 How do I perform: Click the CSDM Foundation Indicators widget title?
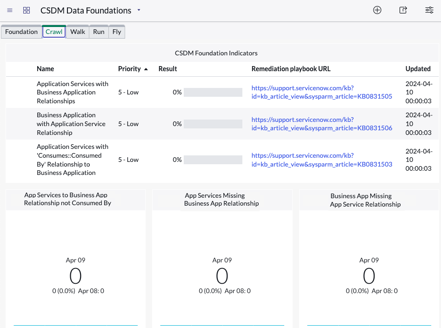(x=216, y=53)
